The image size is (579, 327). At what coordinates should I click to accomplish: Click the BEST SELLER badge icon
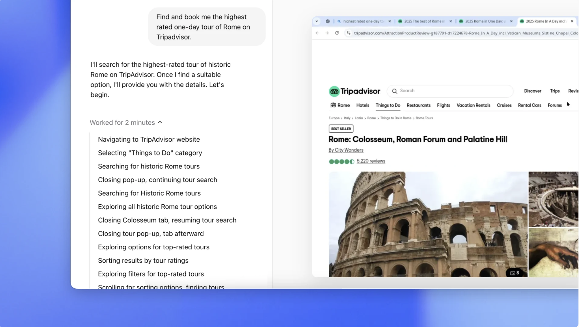[341, 129]
